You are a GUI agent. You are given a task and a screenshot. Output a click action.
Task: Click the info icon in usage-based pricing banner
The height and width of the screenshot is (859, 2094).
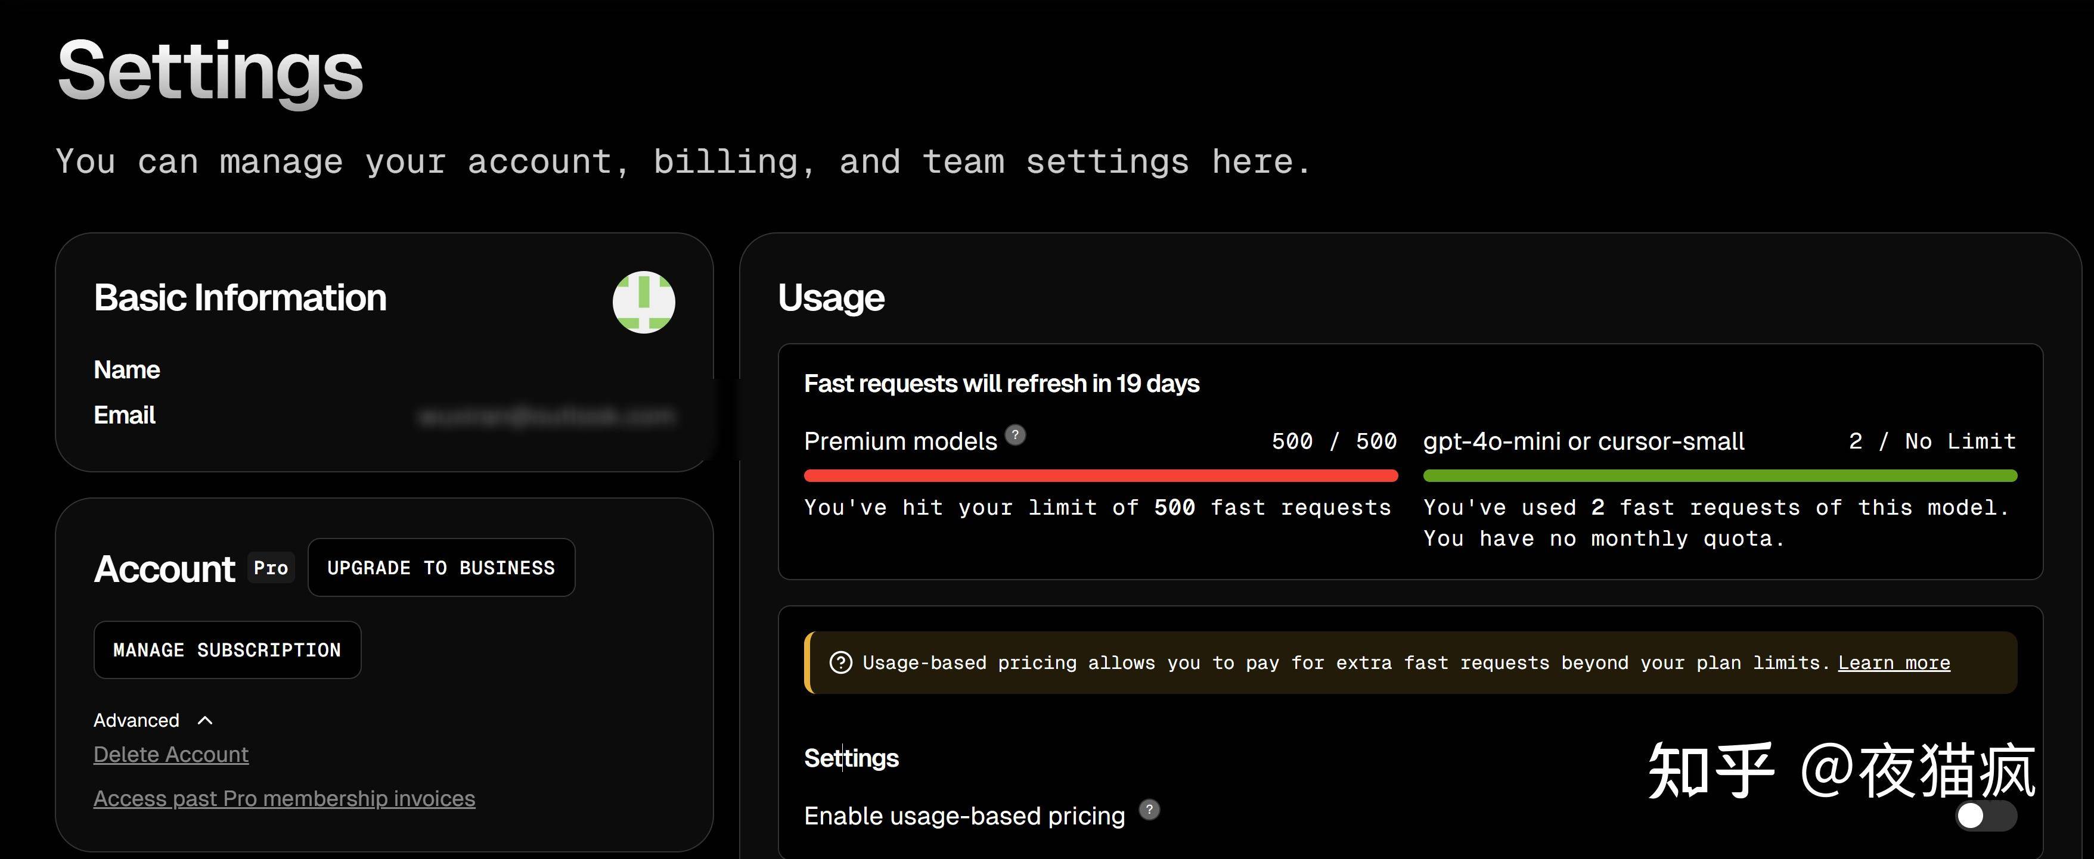click(840, 663)
